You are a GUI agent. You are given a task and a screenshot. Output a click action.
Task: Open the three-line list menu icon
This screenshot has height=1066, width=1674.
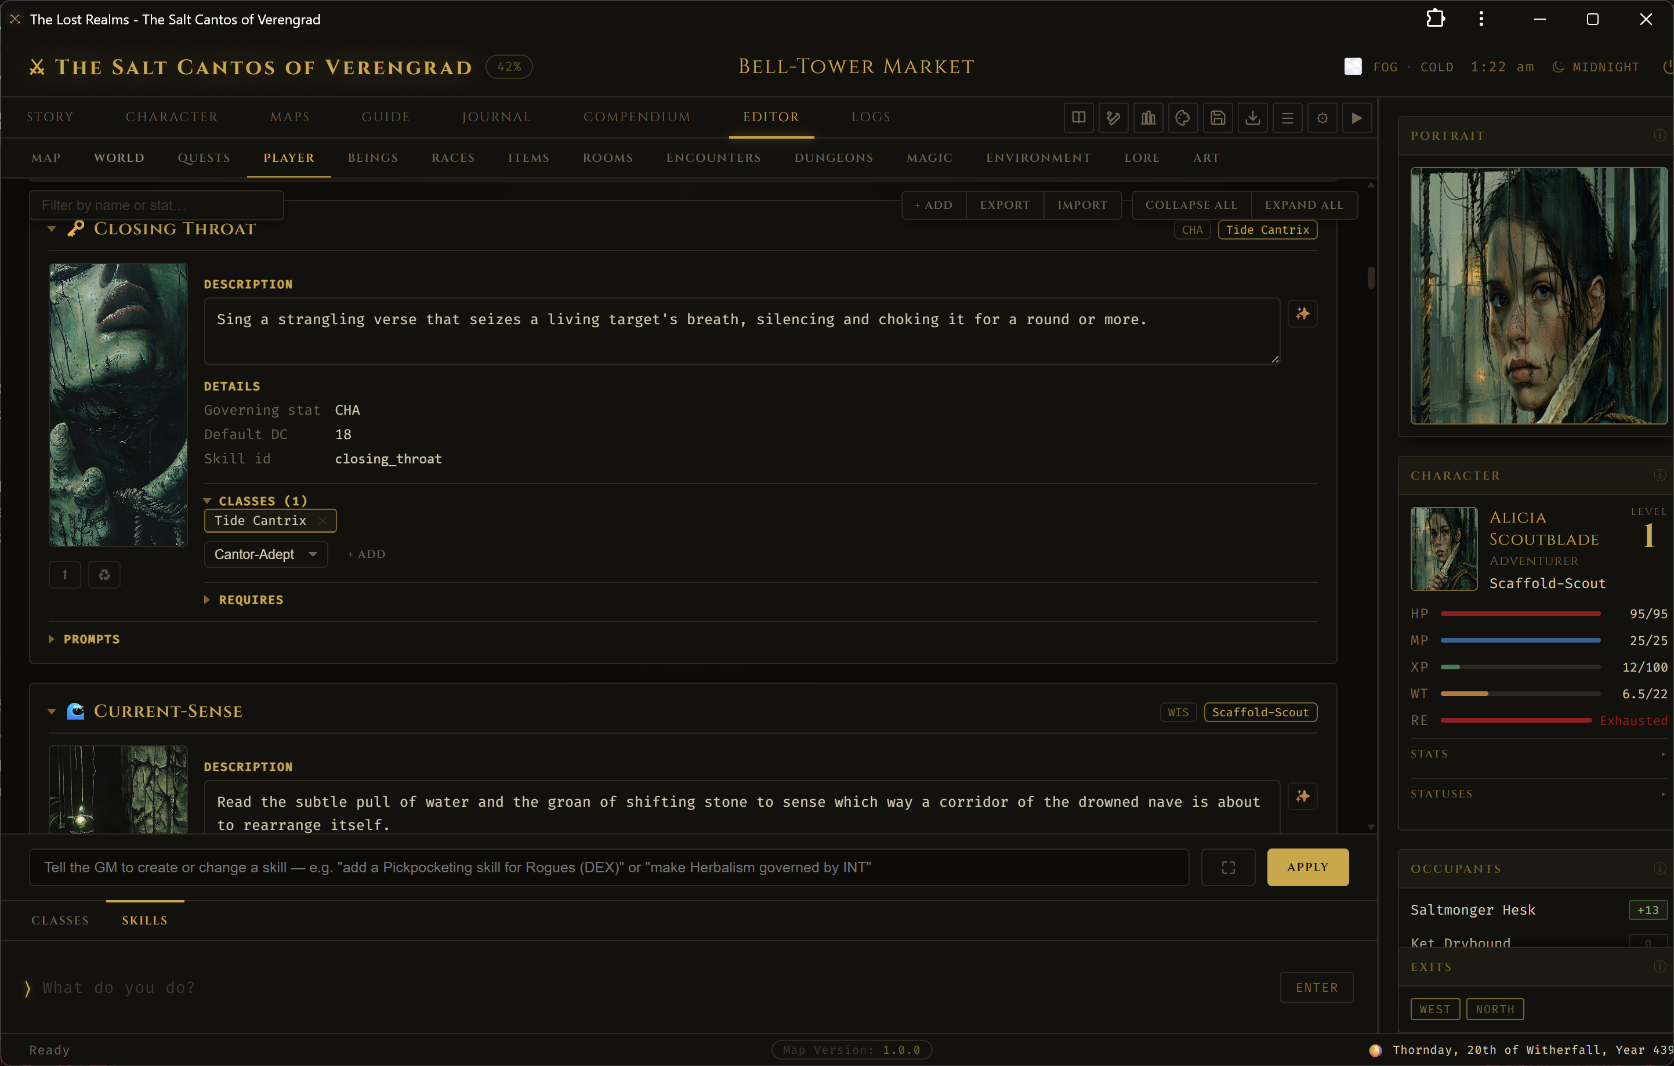coord(1287,117)
